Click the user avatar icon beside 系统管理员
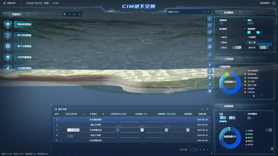Viewport: 278px width, 156px height. [274, 3]
